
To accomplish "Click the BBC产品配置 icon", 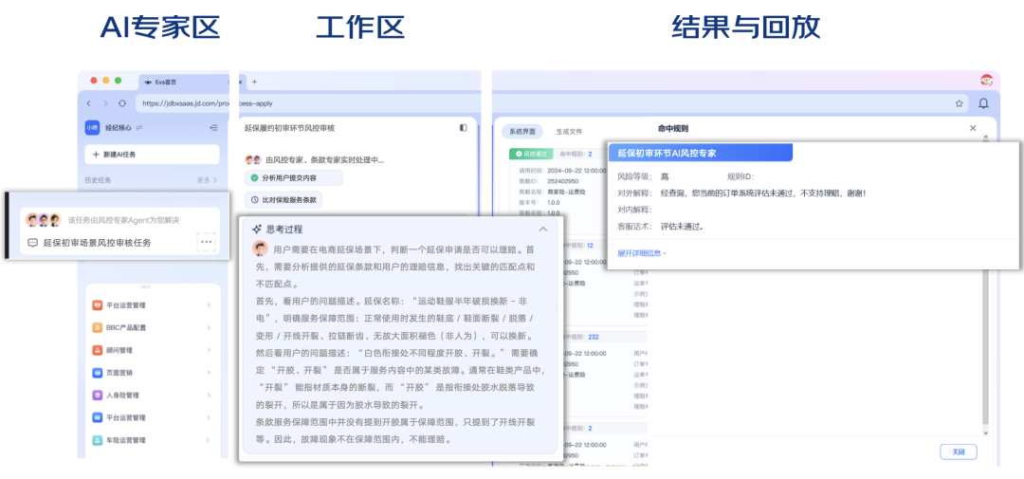I will [x=97, y=327].
